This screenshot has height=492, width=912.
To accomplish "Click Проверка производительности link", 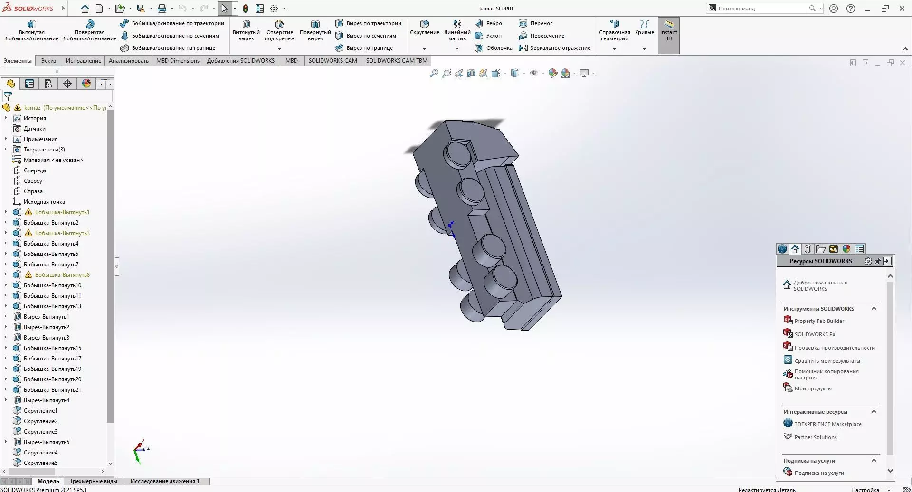I will click(x=834, y=348).
